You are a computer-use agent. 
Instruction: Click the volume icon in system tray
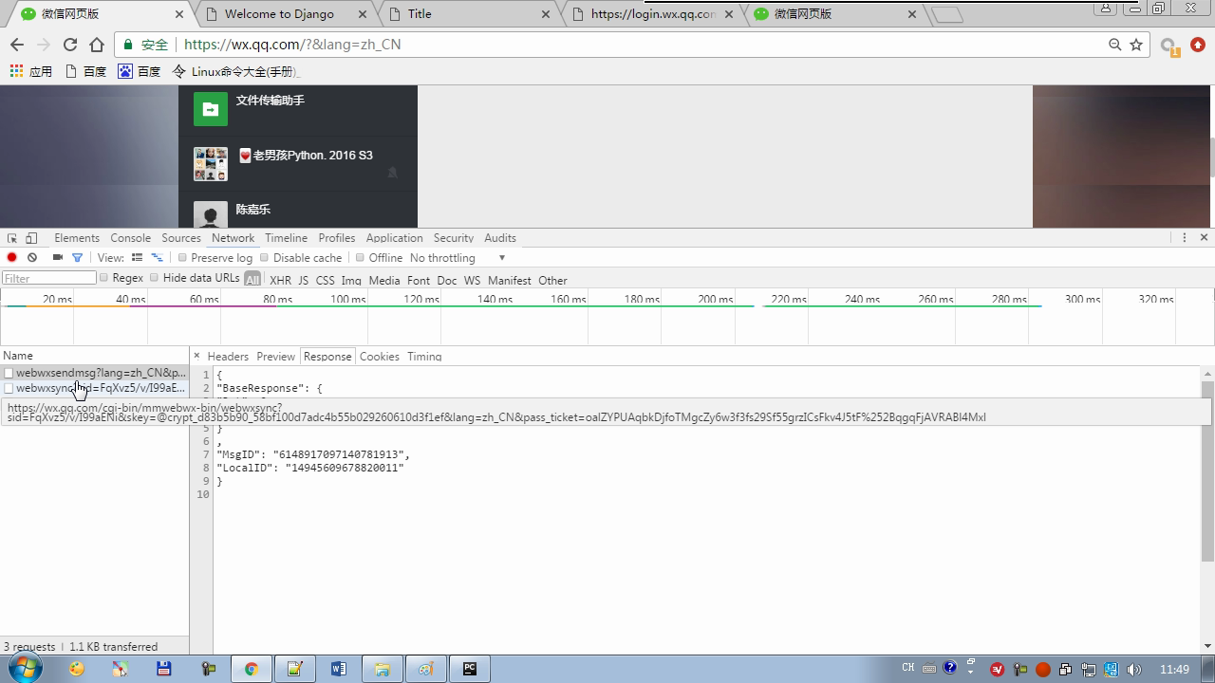click(1133, 669)
